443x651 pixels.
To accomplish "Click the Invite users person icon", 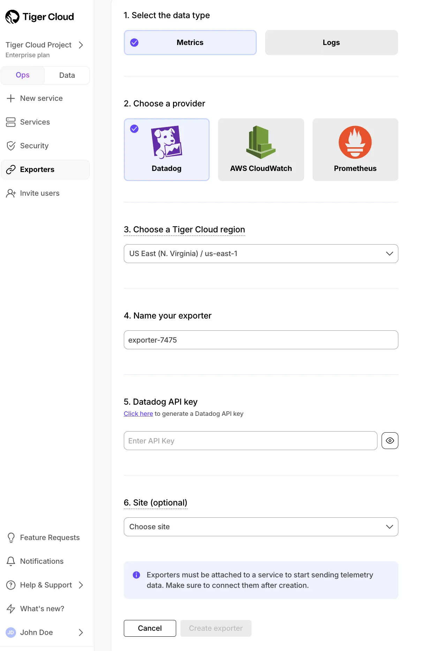I will click(11, 193).
